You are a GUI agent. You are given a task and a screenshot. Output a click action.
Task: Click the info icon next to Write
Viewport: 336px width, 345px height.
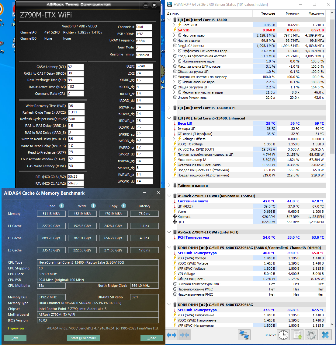point(93,206)
